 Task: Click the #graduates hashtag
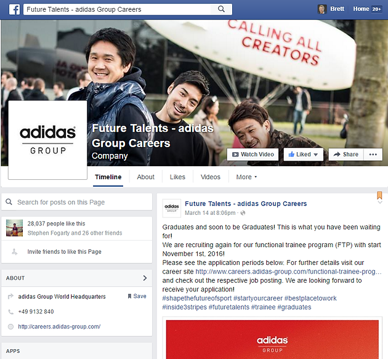tap(294, 307)
